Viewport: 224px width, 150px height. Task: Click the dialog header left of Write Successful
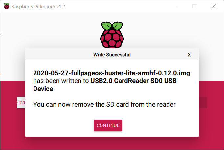click(58, 55)
